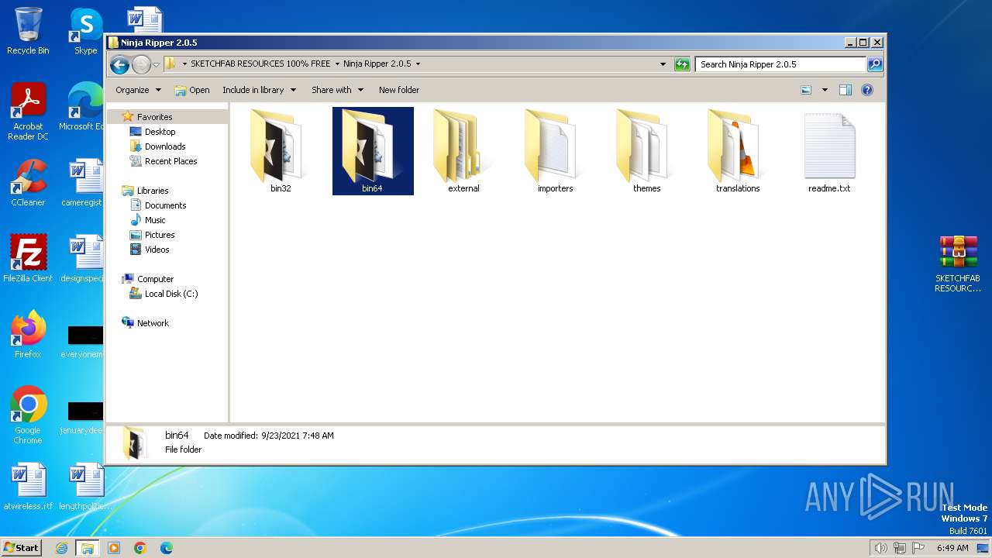Open the external folder
Image resolution: width=992 pixels, height=558 pixels.
463,151
